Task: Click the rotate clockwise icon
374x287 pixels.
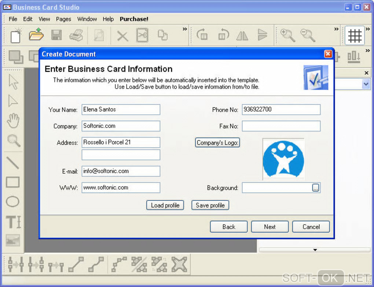Action: (202, 34)
